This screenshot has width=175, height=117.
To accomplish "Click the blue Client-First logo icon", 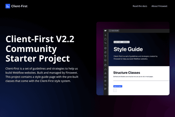I will click(8, 6).
